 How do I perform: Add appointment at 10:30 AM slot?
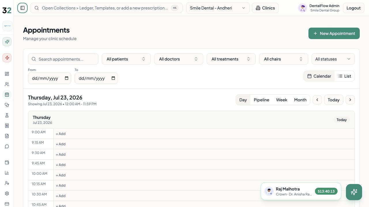point(61,196)
